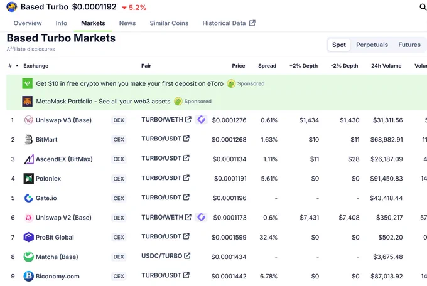The width and height of the screenshot is (427, 286).
Task: Click GeckoTerminal icon in Uniswap V3 row
Action: (201, 119)
